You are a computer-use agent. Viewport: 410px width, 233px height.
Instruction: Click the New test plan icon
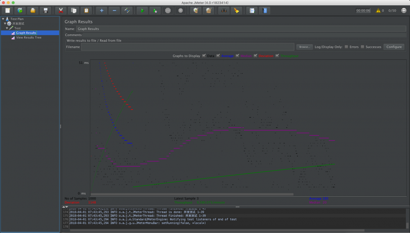click(8, 10)
